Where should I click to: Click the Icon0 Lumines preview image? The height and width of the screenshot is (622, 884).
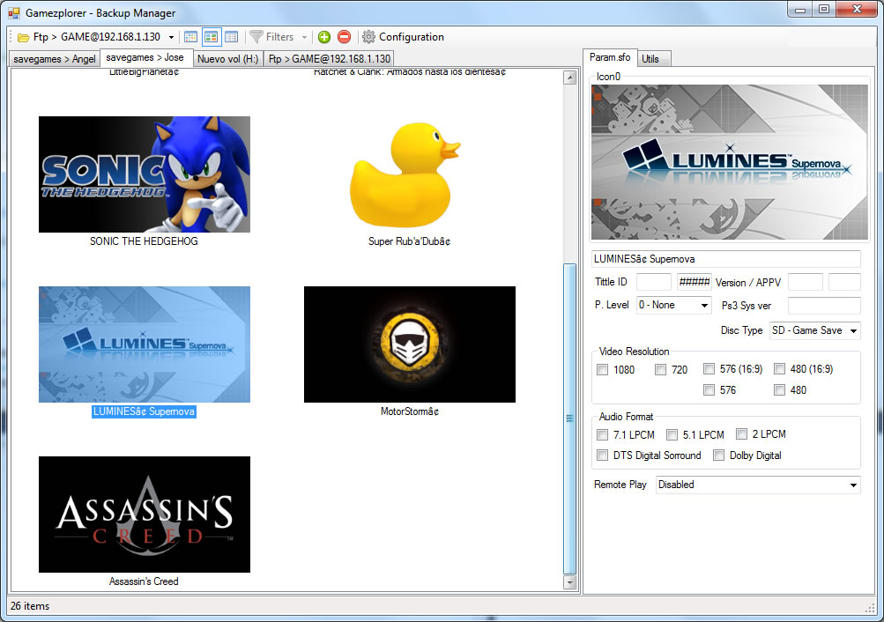click(x=729, y=162)
